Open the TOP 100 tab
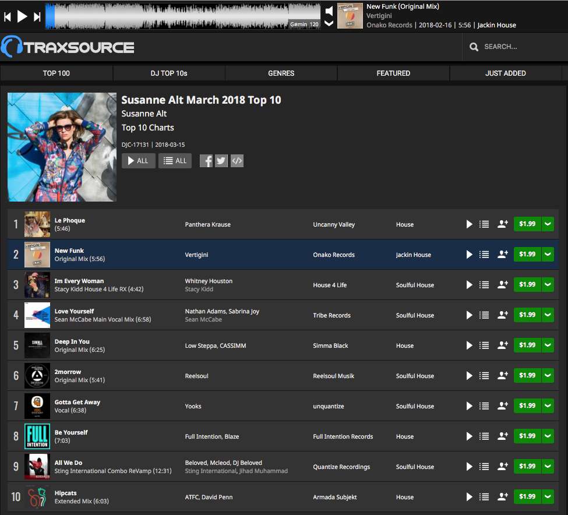 [57, 73]
